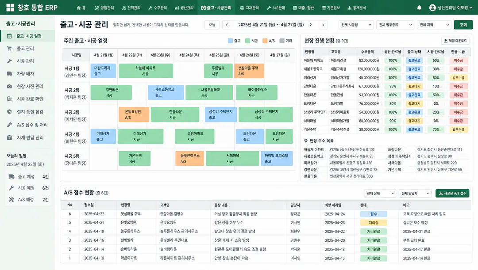Open the 은빛요양원 A/S schedule block
The height and width of the screenshot is (270, 478).
click(134, 114)
